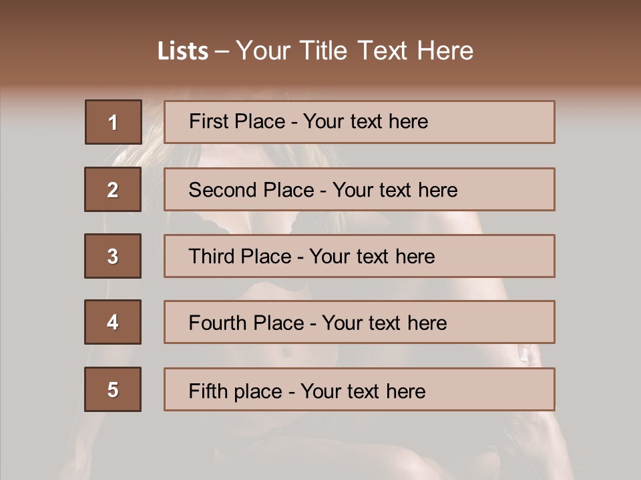Click the brown header band background
The width and height of the screenshot is (641, 480).
point(568,40)
